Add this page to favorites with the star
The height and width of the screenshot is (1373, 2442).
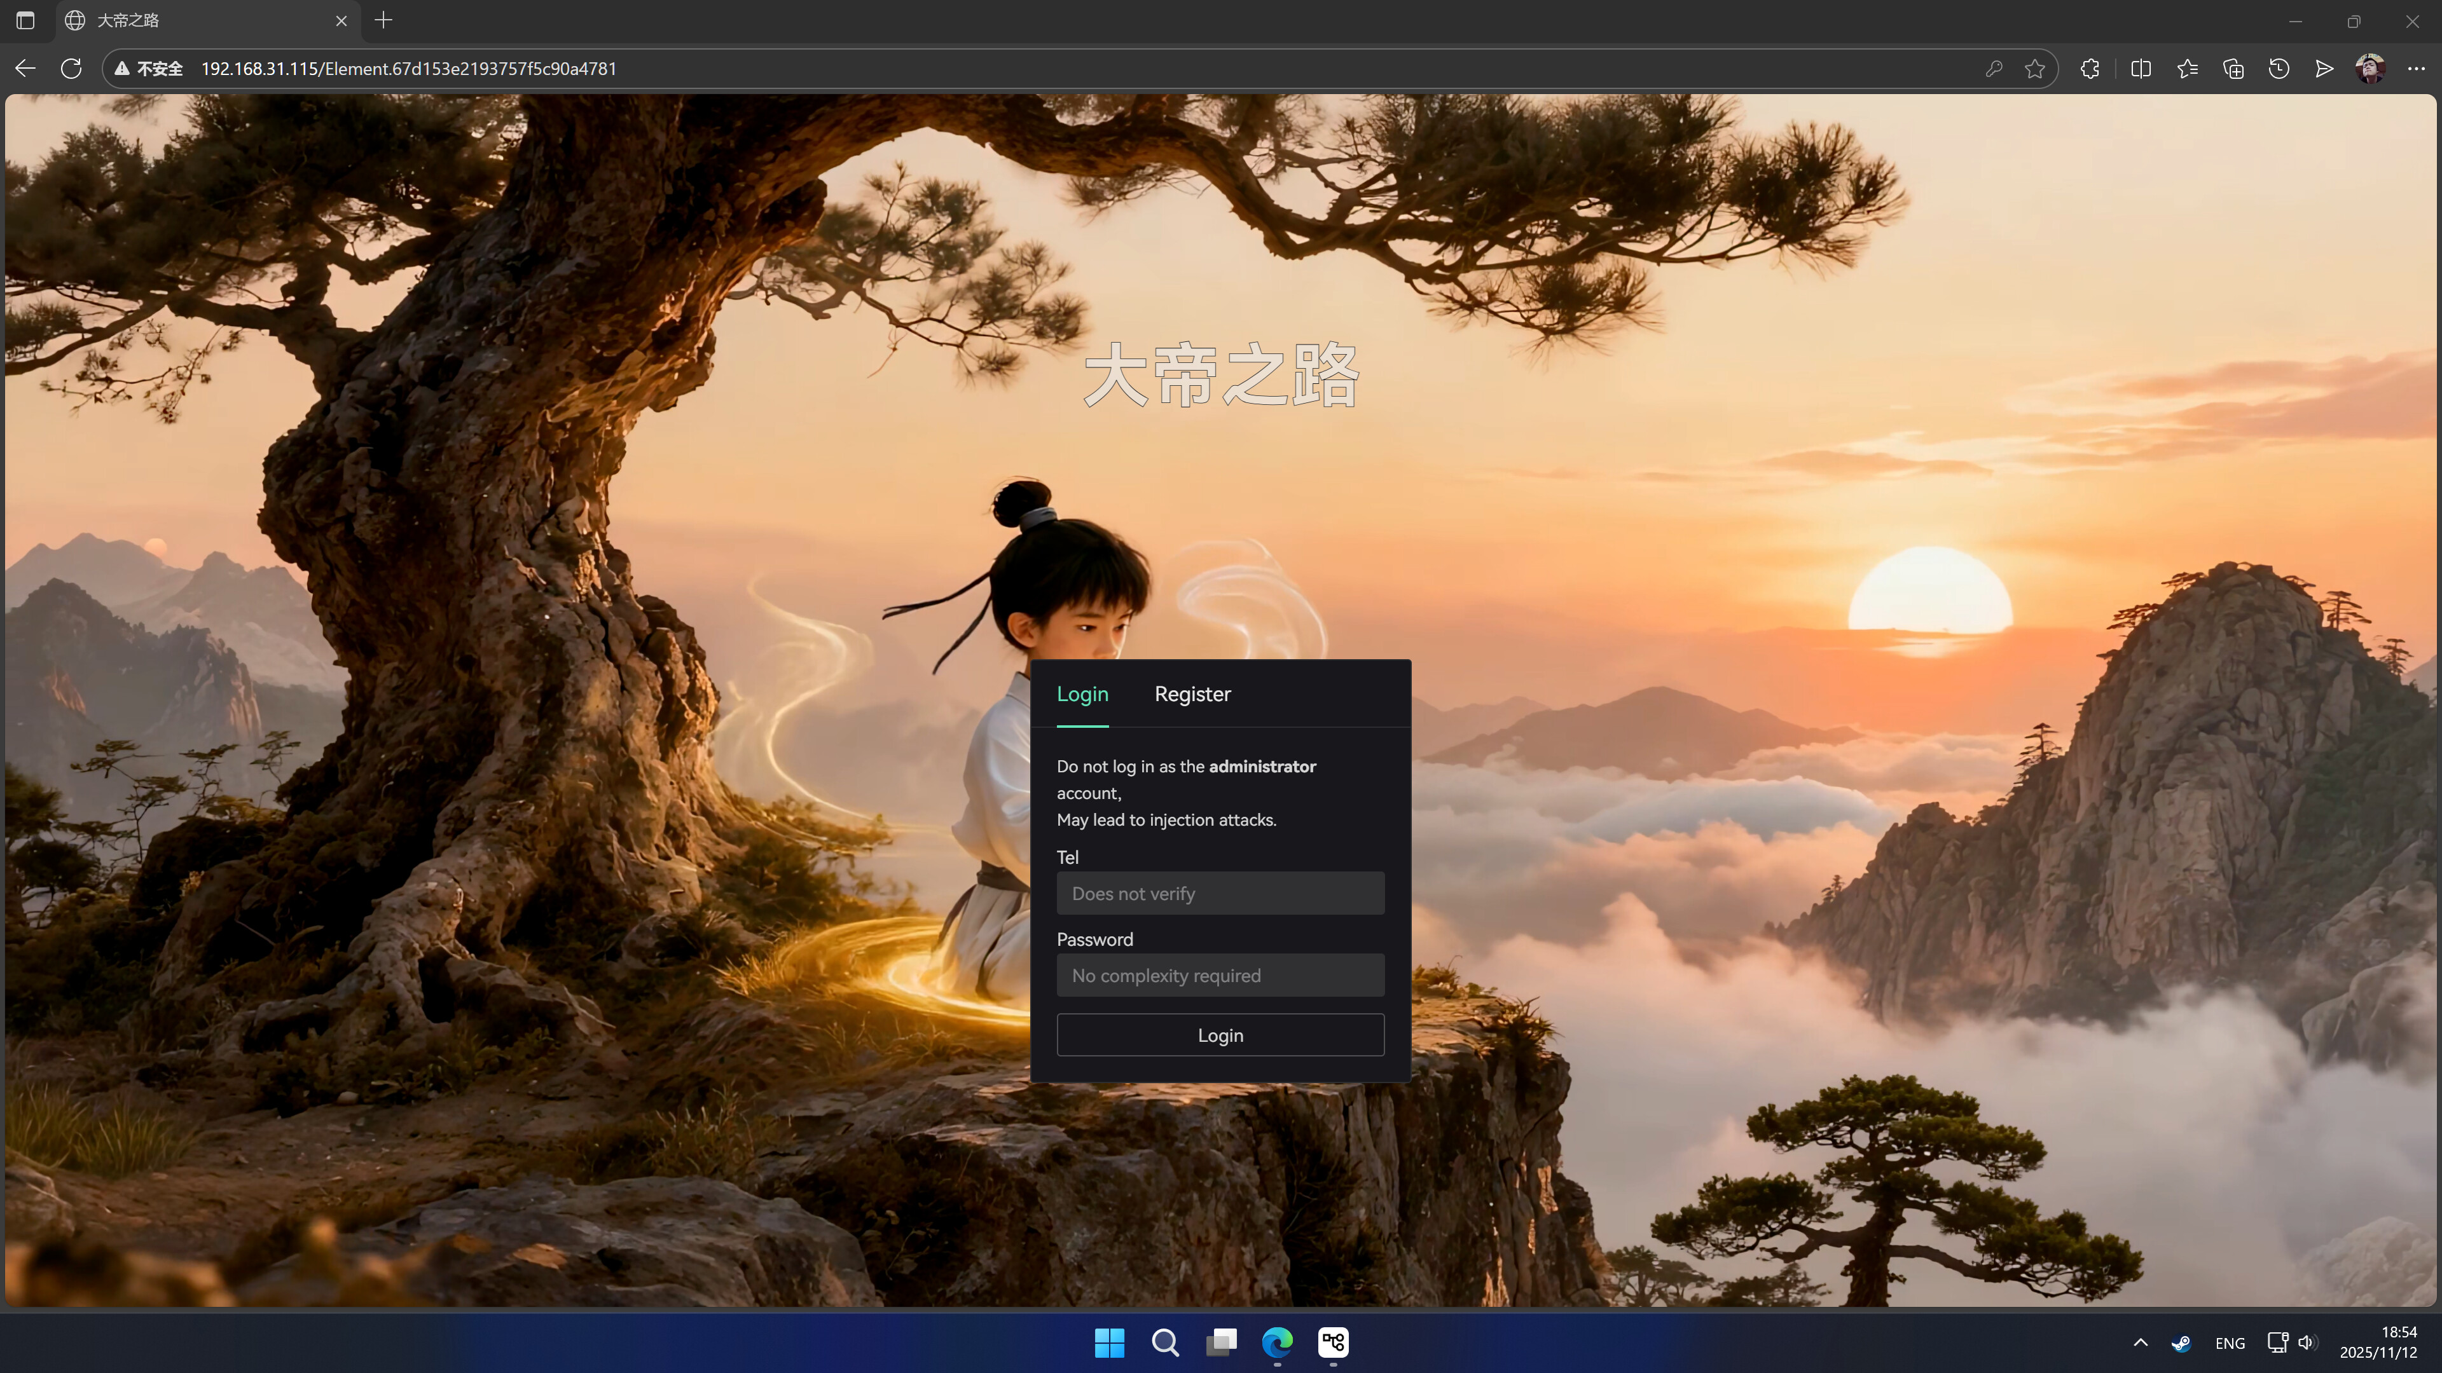(x=2035, y=68)
